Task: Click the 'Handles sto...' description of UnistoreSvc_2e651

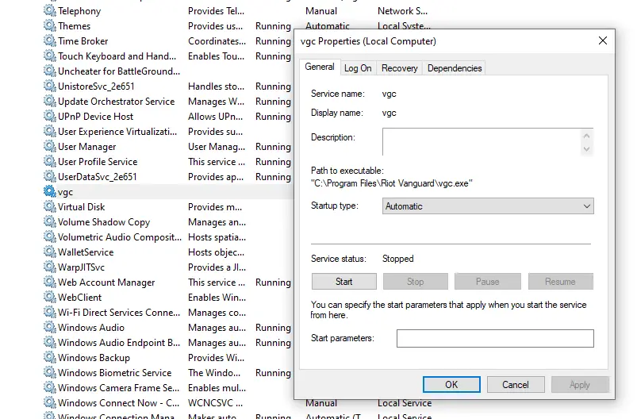Action: pos(216,86)
